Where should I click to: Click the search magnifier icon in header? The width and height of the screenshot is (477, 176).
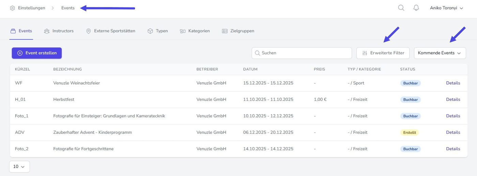401,8
